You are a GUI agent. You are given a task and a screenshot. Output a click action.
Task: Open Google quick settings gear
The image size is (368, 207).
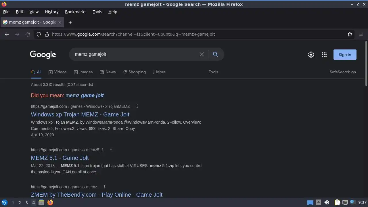pos(311,55)
